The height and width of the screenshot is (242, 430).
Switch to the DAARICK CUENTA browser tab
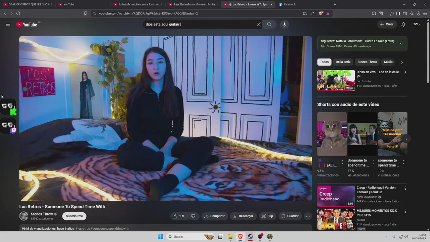(x=28, y=4)
